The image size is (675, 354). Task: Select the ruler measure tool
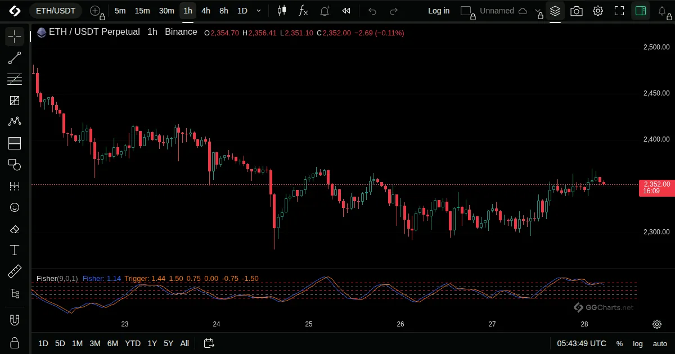tap(15, 272)
